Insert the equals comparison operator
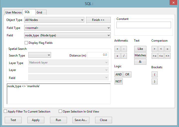Viewport: 179px width, 127px height. [168, 49]
